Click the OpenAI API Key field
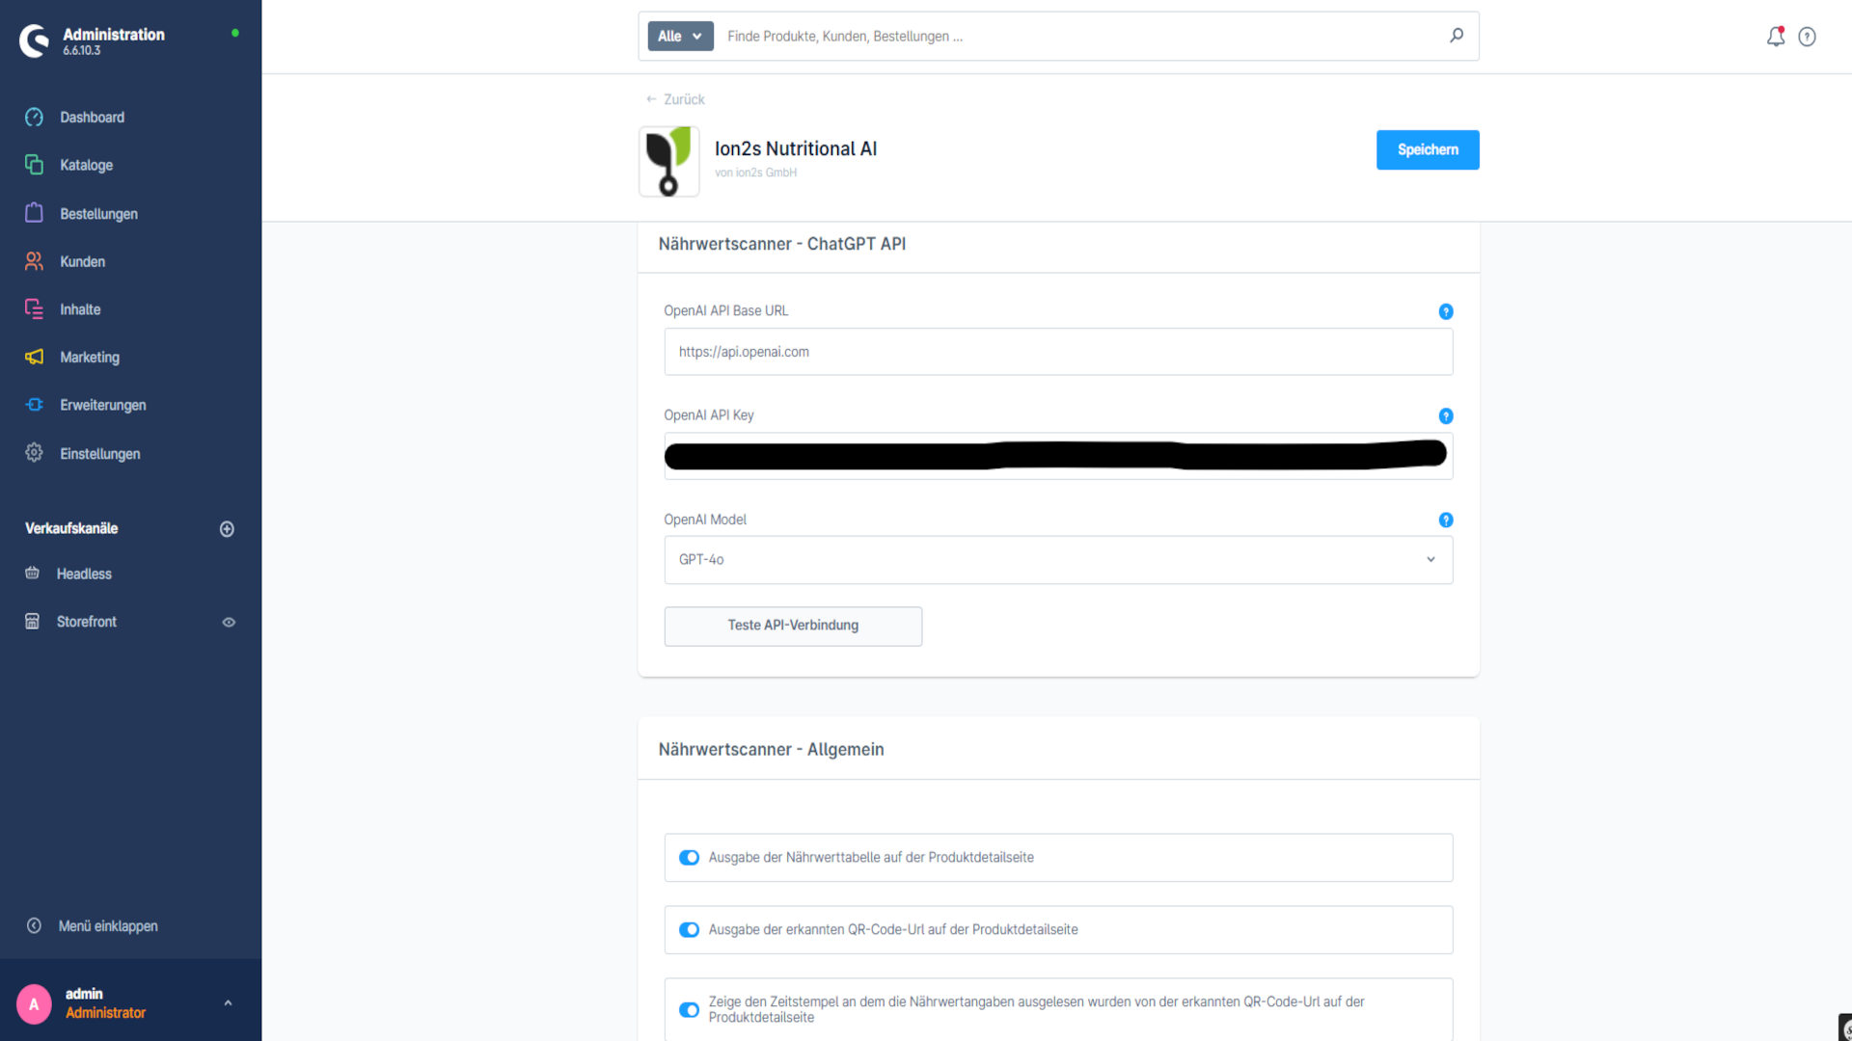The width and height of the screenshot is (1852, 1041). point(1058,456)
